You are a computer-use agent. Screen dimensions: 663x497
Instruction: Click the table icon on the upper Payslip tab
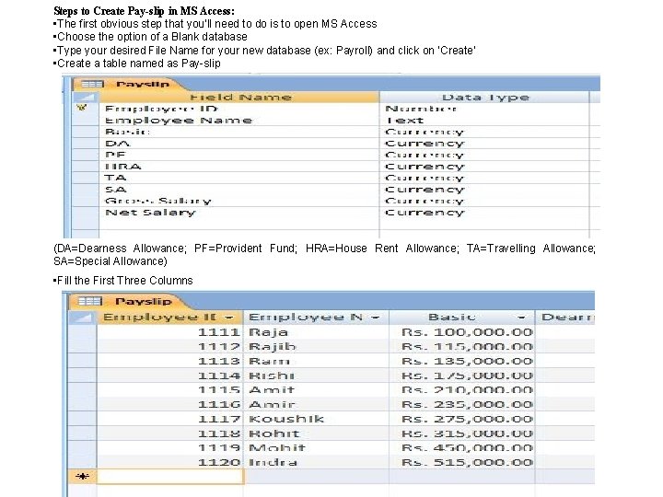click(x=92, y=84)
